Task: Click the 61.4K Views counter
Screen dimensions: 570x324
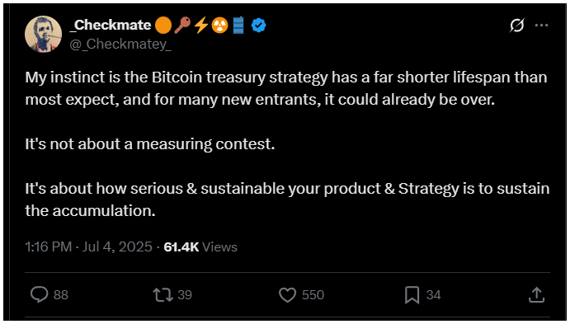Action: [x=200, y=247]
